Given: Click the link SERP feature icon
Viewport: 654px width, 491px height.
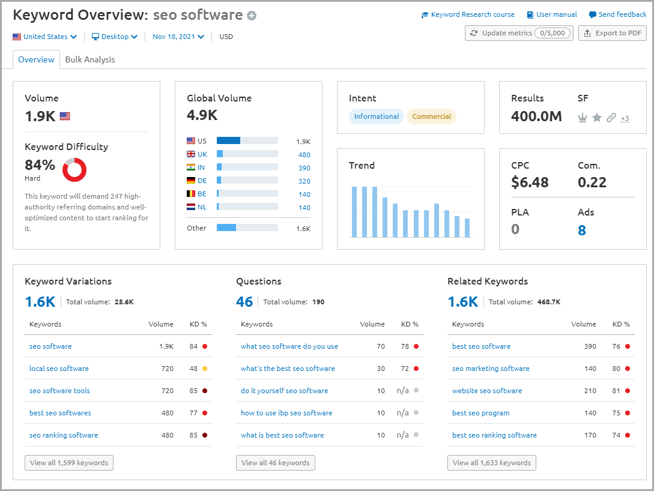Looking at the screenshot, I should [x=611, y=118].
